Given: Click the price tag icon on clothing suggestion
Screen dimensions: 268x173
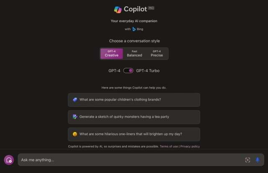Looking at the screenshot, I should (75, 100).
